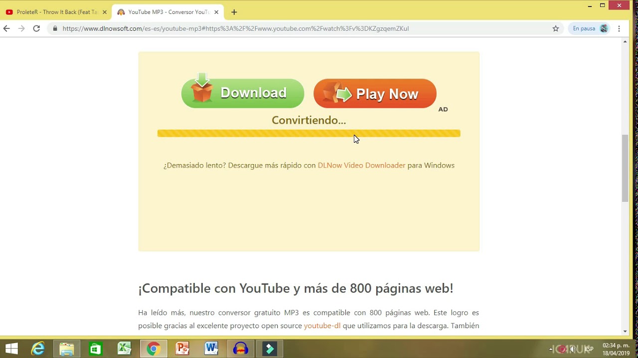Open the youtube-dl project link
638x358 pixels.
click(x=322, y=326)
